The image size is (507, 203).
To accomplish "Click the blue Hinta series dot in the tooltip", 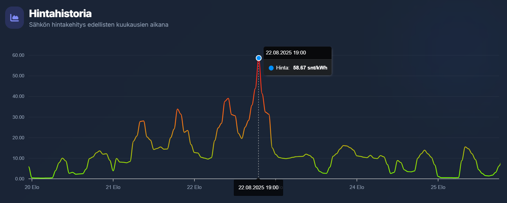I will [271, 68].
